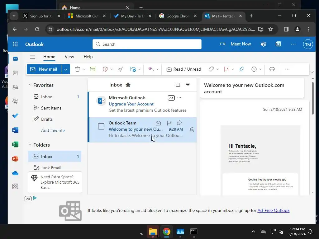Click the Move to folder icon
The width and height of the screenshot is (319, 239).
click(133, 69)
